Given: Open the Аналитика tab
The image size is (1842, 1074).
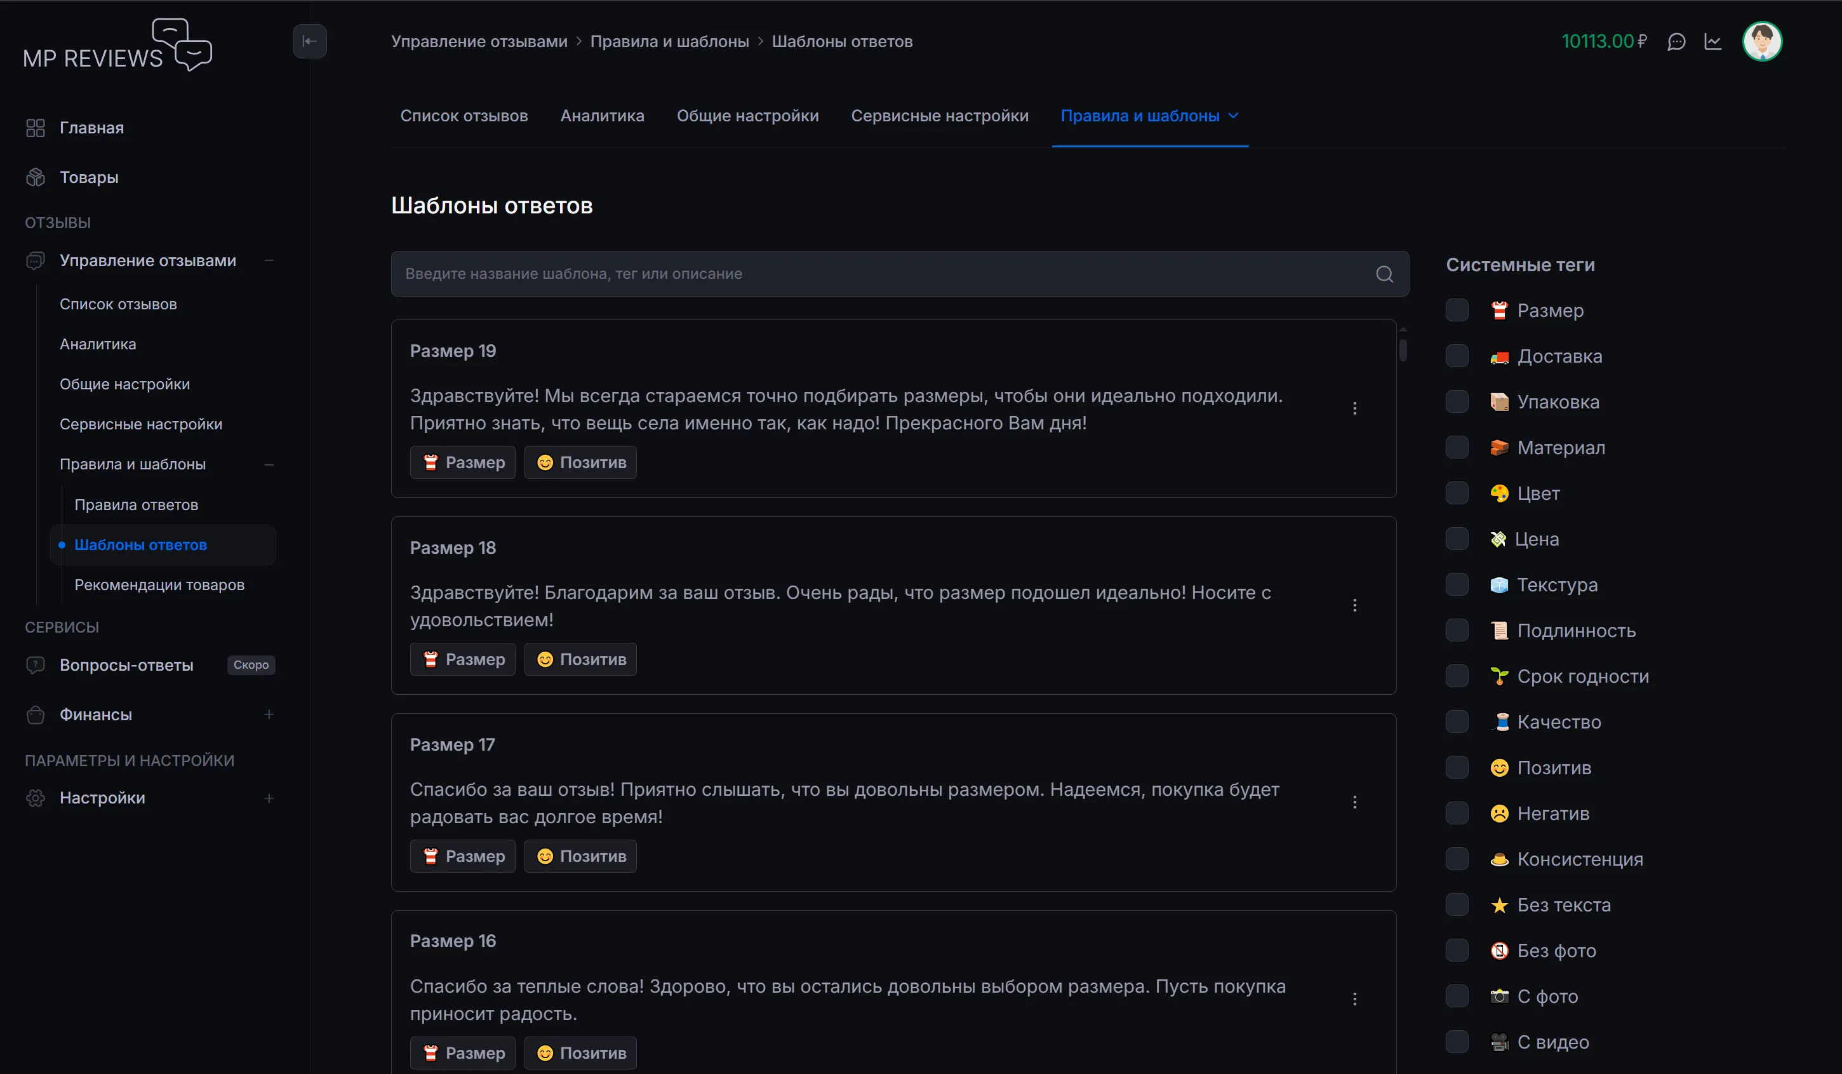Looking at the screenshot, I should tap(601, 116).
